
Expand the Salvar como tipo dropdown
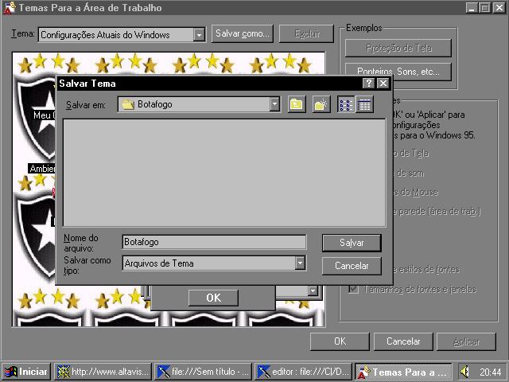[x=300, y=263]
